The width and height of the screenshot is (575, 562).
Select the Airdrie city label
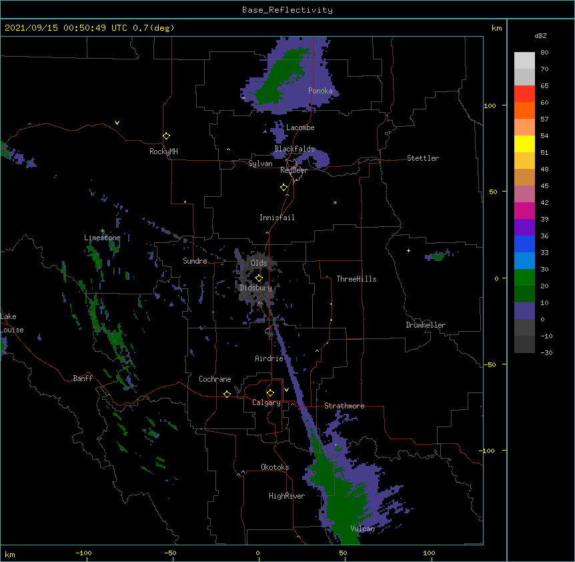point(269,358)
